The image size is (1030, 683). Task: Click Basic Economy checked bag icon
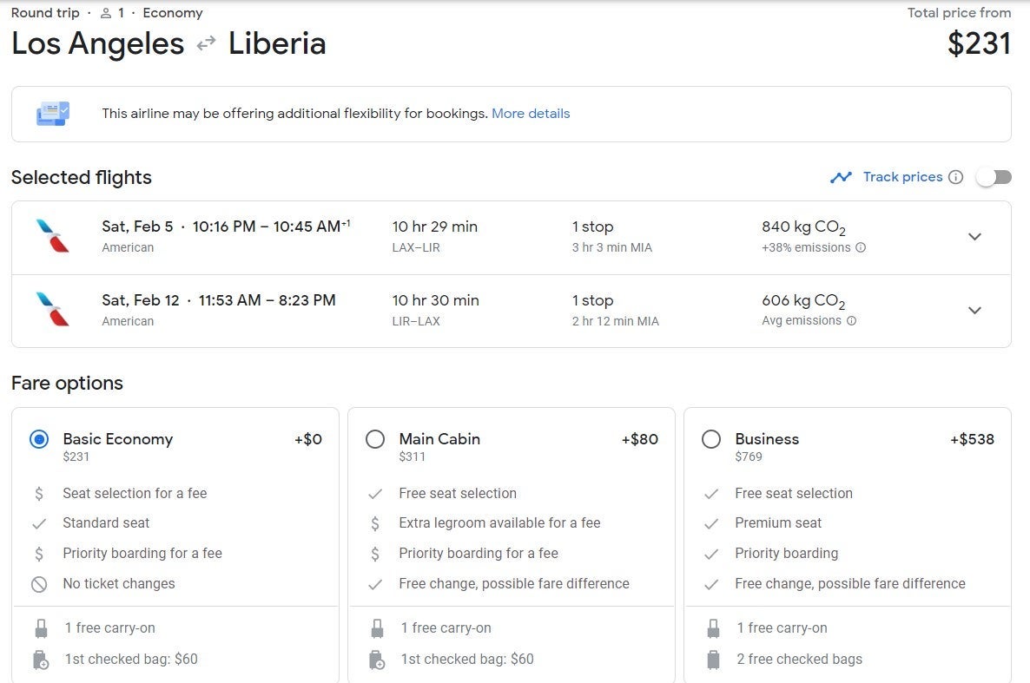(41, 660)
